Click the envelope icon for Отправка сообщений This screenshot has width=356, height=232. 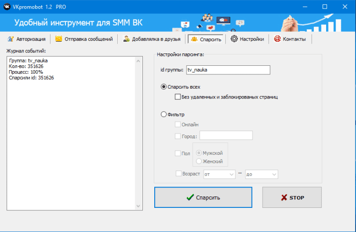point(59,39)
